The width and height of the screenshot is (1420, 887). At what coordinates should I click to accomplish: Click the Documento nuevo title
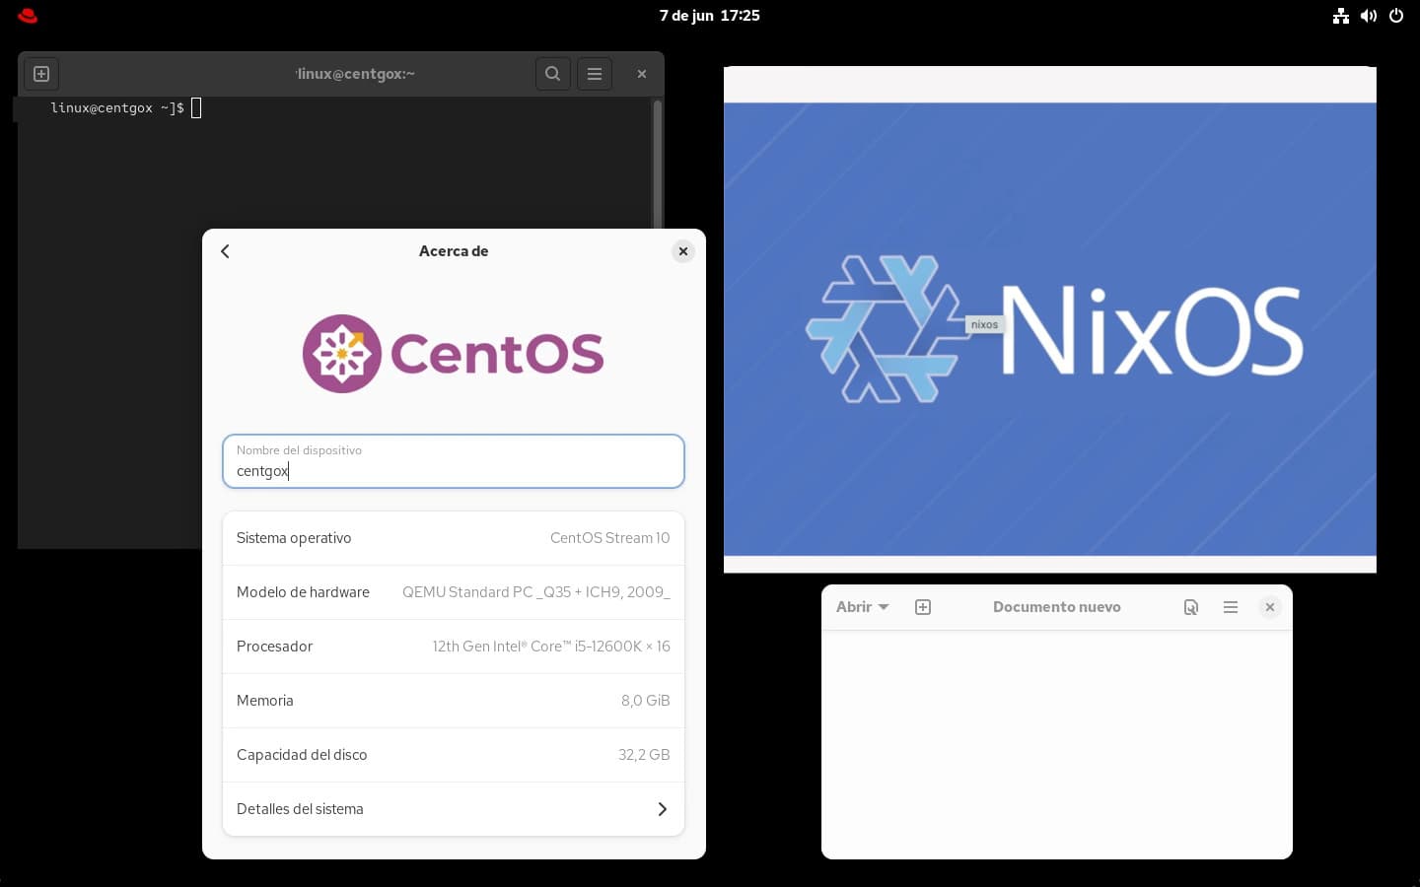[x=1056, y=607]
